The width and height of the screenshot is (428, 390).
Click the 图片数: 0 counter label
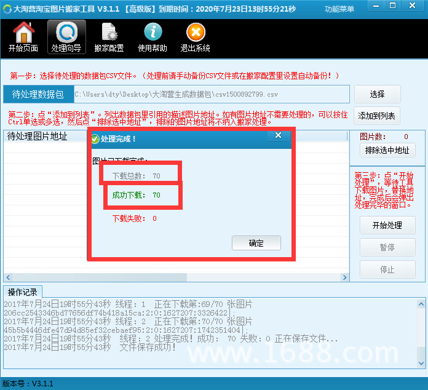[x=384, y=137]
